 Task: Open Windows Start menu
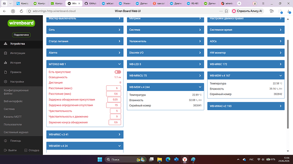coord(100,159)
